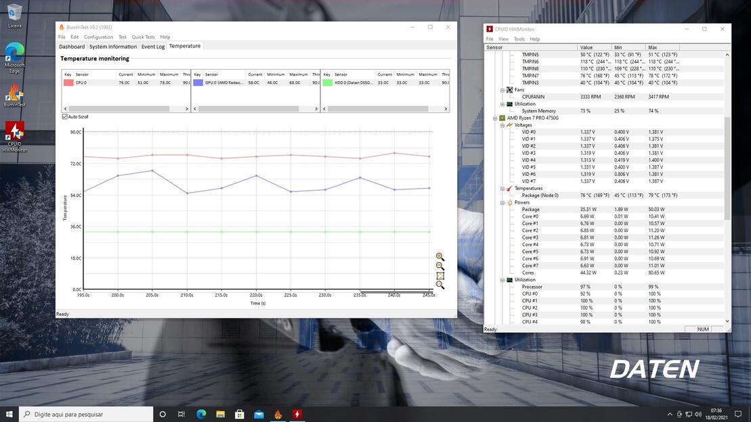Switch to the System Information tab
The image size is (751, 422).
pyautogui.click(x=113, y=47)
